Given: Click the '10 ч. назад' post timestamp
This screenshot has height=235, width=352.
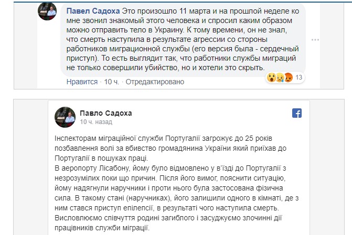Looking at the screenshot, I should click(96, 121).
